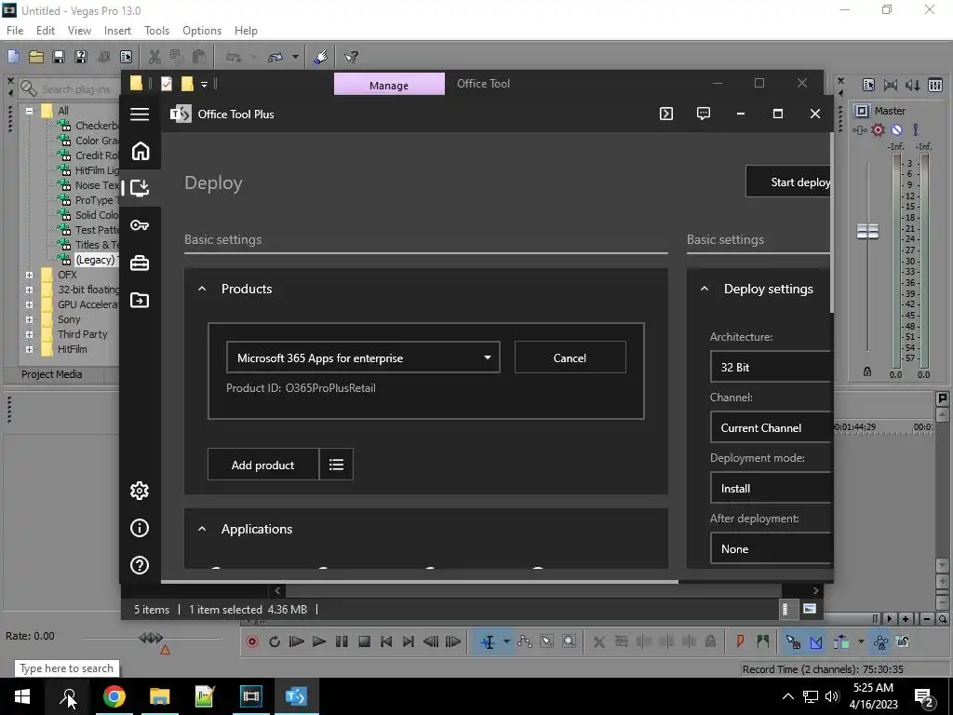The height and width of the screenshot is (715, 953).
Task: Click the Redo arrow icon in Vegas toolbar
Action: [x=275, y=57]
